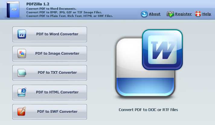
Task: Click the Plain Text, Rich Text, HTML description line
Action: tap(69, 16)
